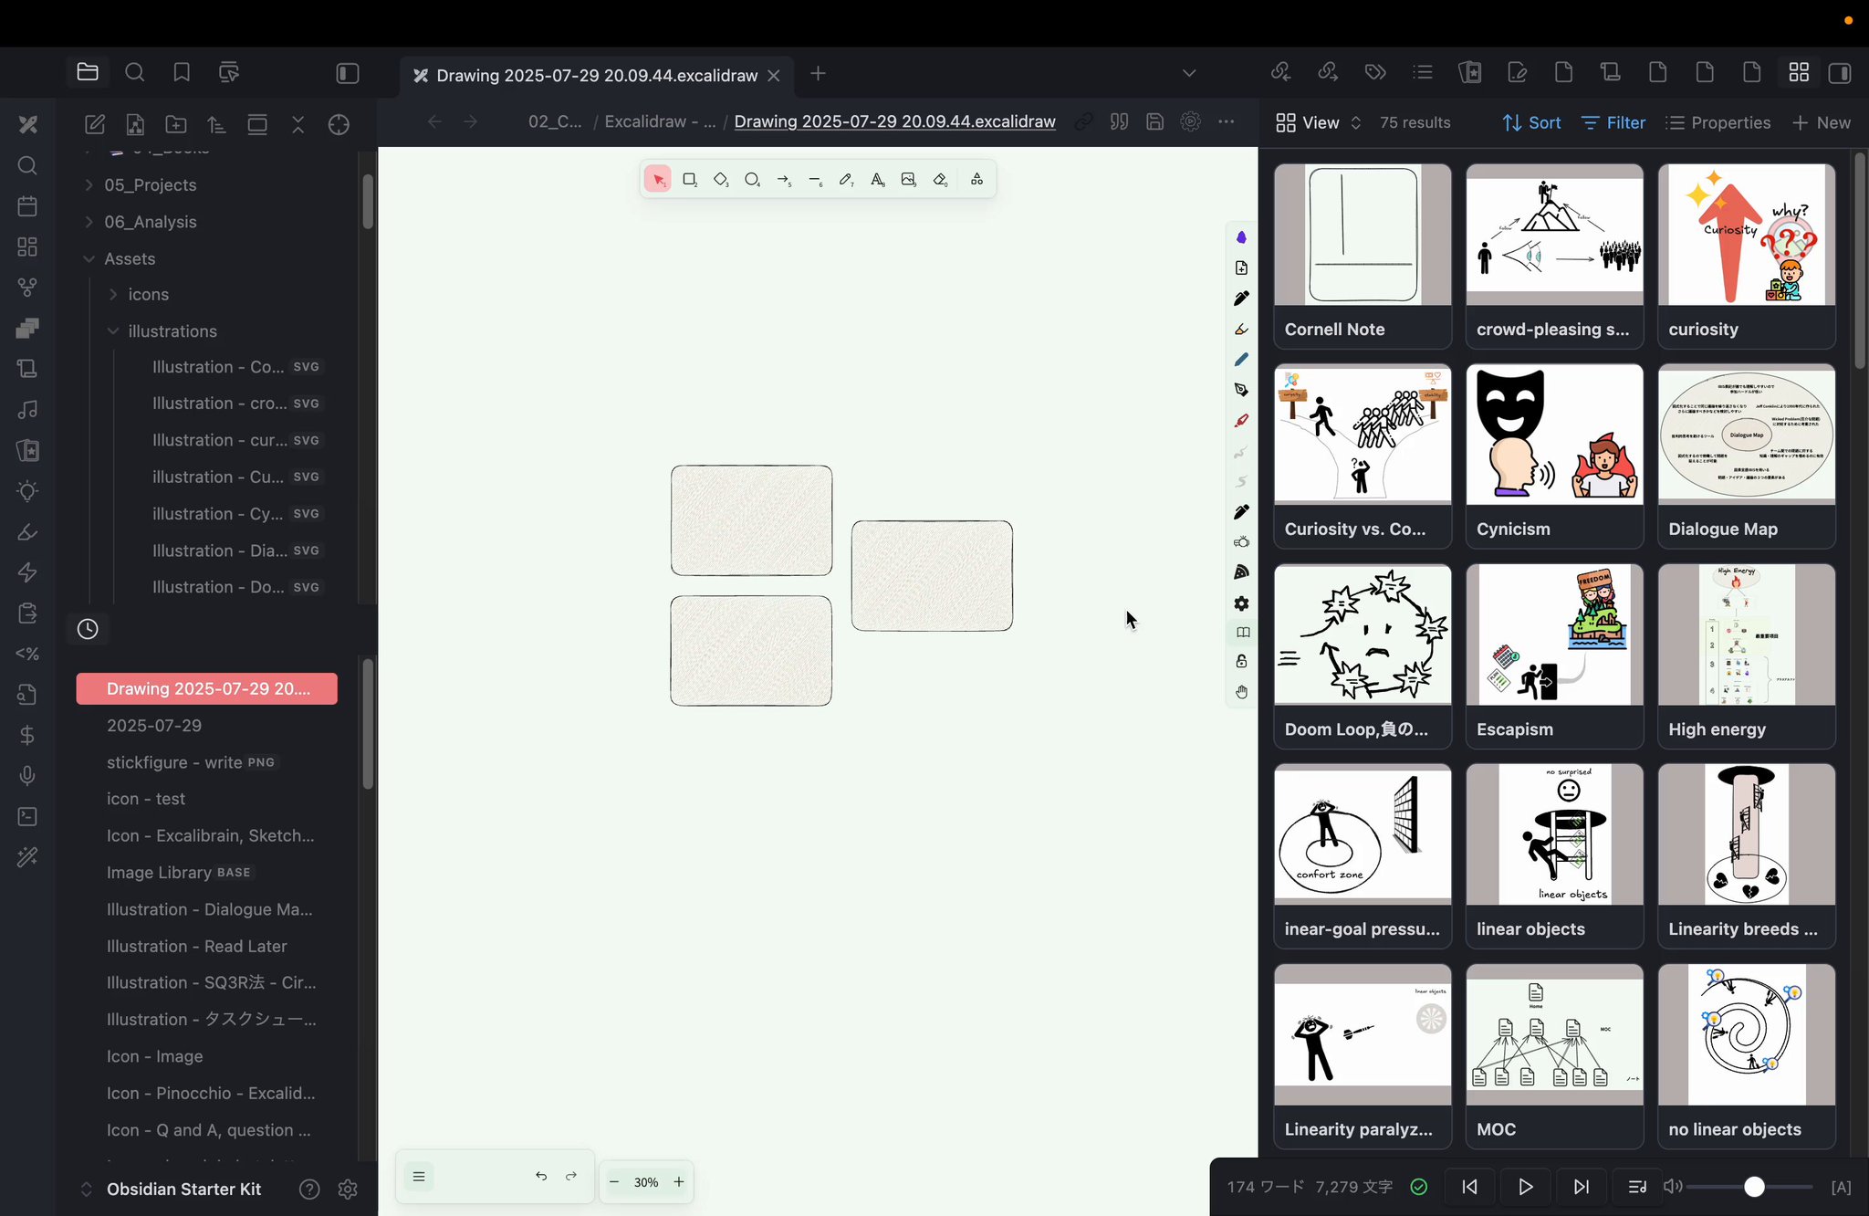Select the freedraw Pencil tool
Screen dimensions: 1869x1216
[846, 180]
